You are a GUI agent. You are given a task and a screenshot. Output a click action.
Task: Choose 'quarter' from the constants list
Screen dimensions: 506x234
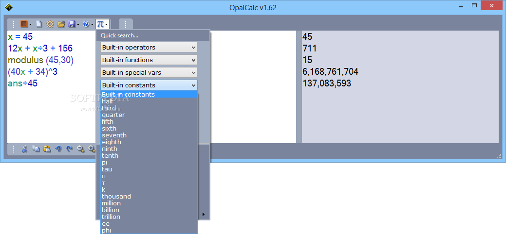click(149, 115)
